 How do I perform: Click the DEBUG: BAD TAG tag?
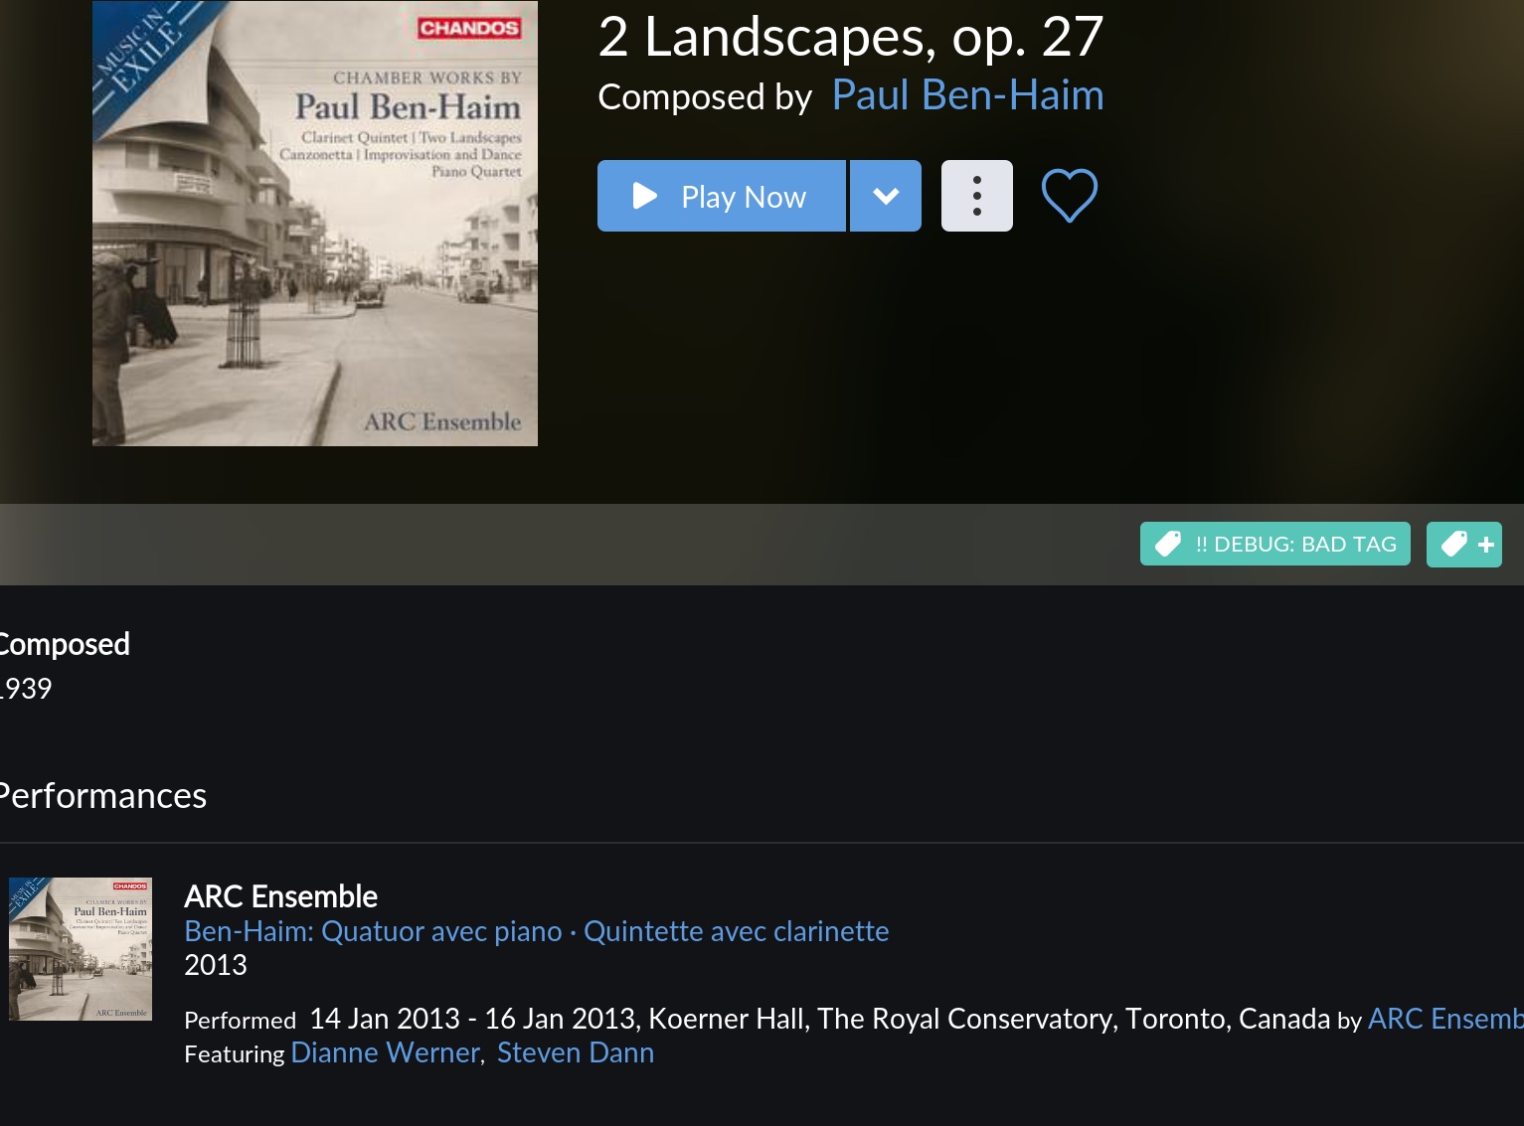(1275, 544)
